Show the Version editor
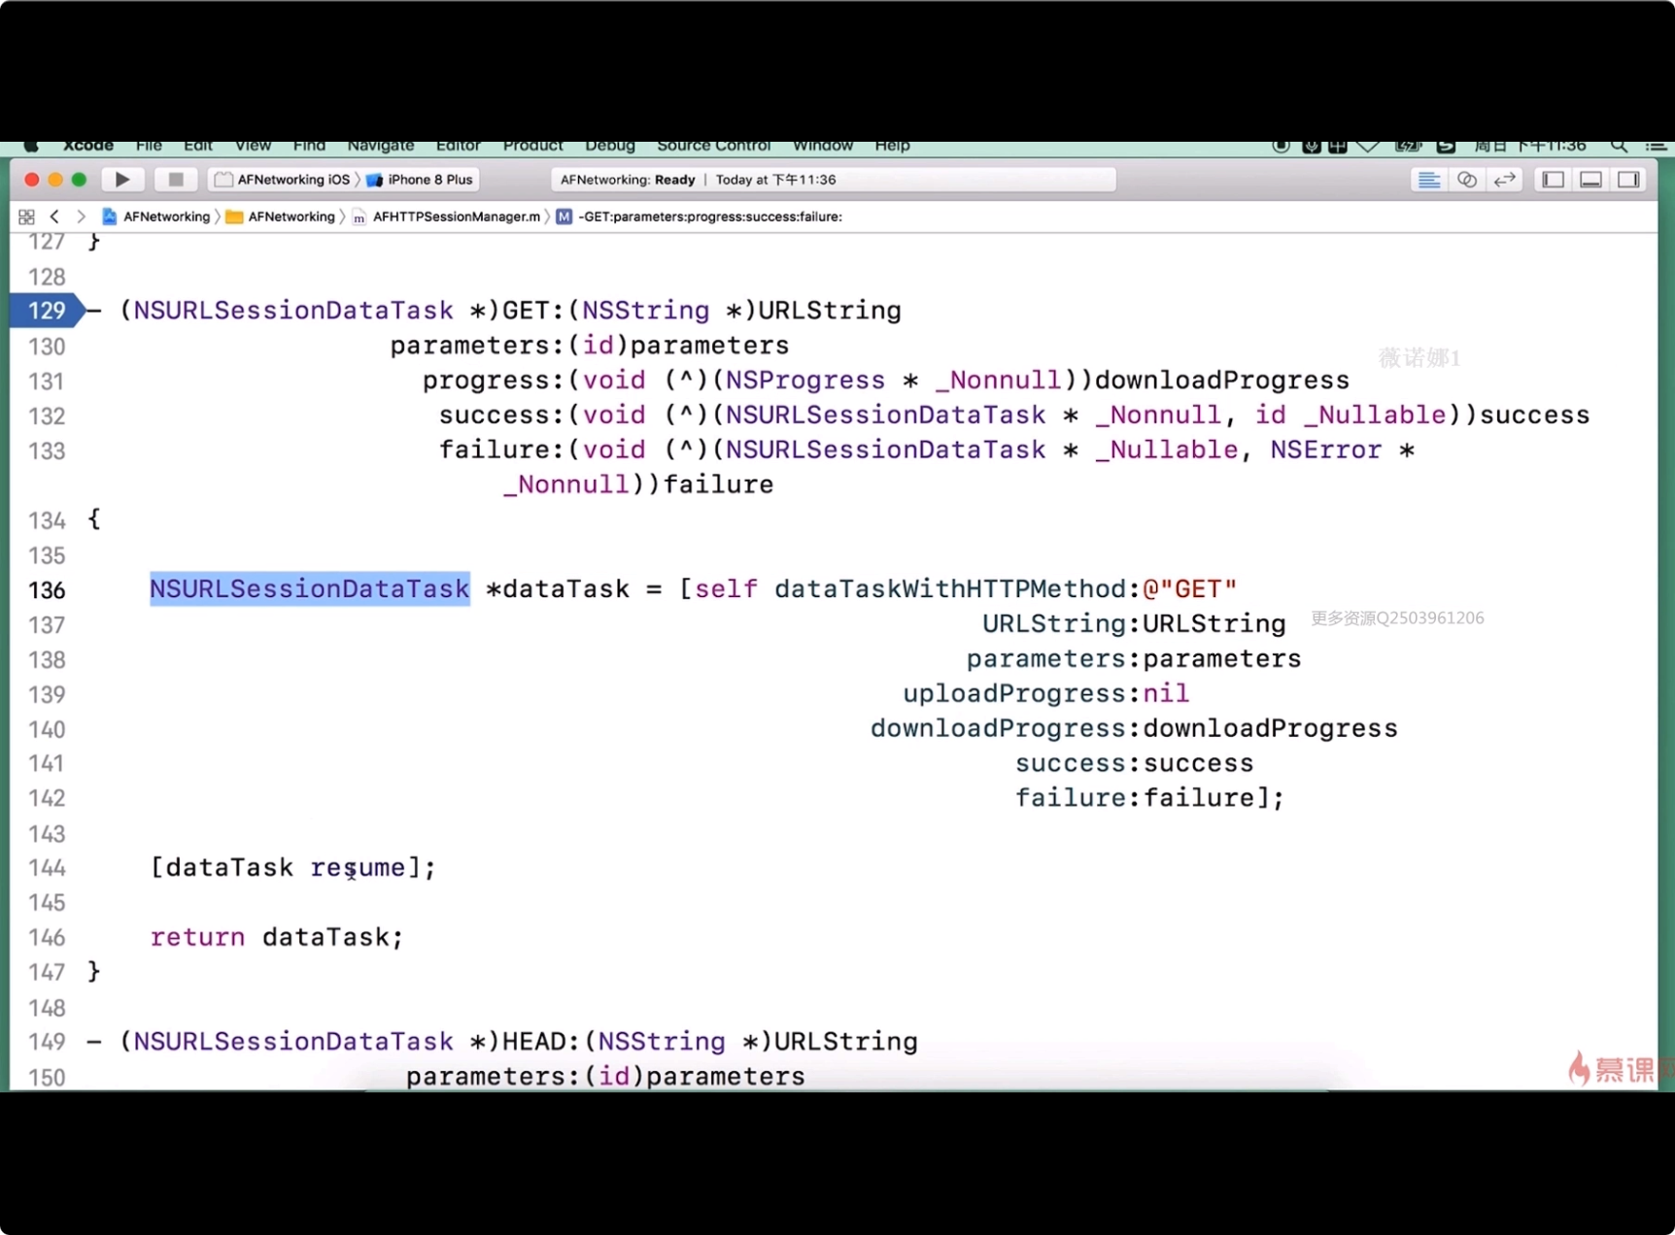The height and width of the screenshot is (1235, 1675). (x=1505, y=180)
